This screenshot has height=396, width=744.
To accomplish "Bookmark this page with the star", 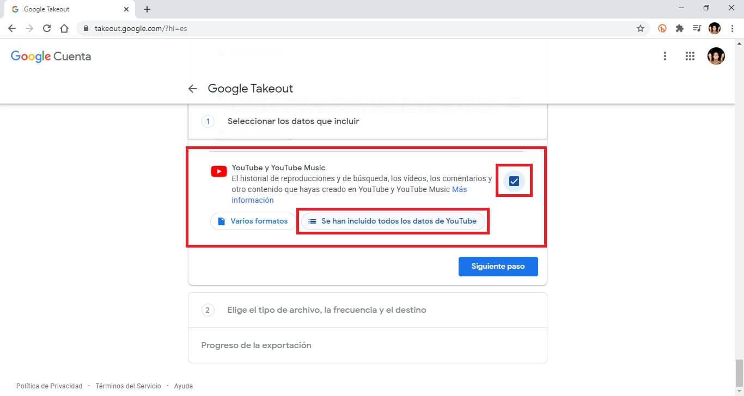I will pyautogui.click(x=641, y=28).
